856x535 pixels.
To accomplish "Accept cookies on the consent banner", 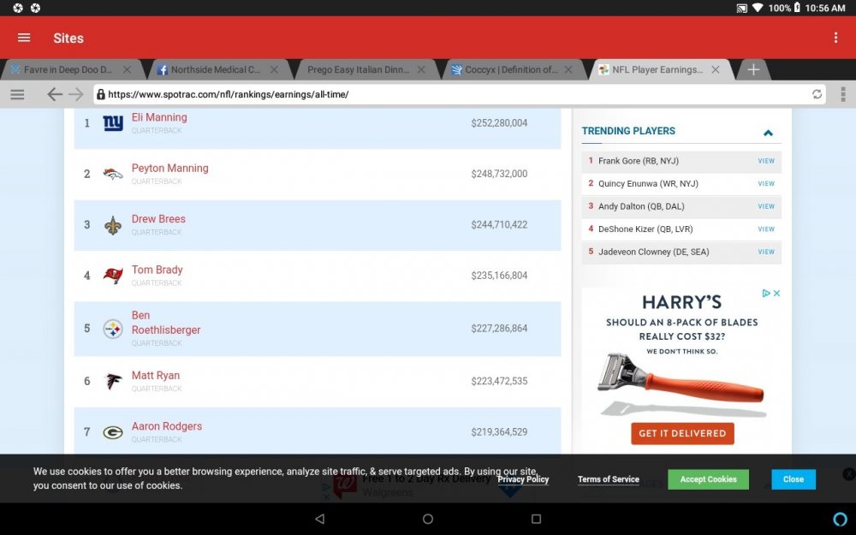I will coord(708,479).
